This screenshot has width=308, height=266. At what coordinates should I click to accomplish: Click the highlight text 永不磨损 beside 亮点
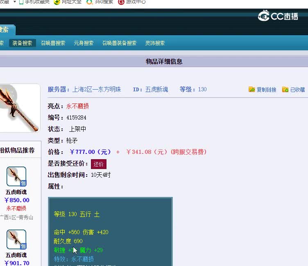point(77,106)
